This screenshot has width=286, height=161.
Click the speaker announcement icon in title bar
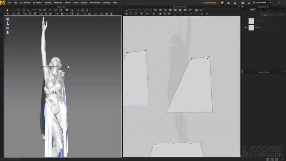click(x=228, y=2)
